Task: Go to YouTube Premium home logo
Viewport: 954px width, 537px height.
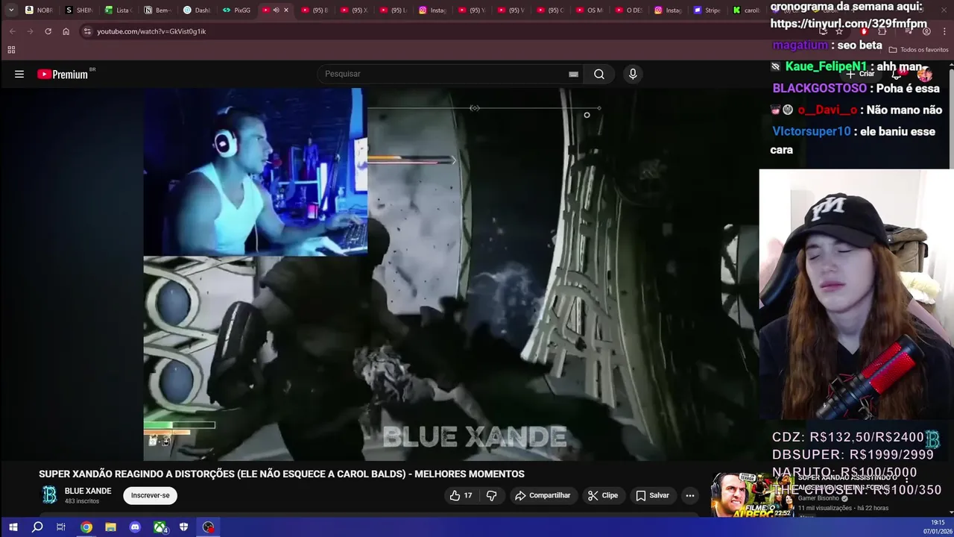Action: coord(63,74)
